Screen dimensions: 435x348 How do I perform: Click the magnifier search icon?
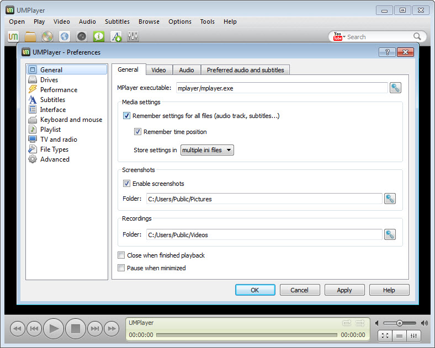(x=417, y=36)
